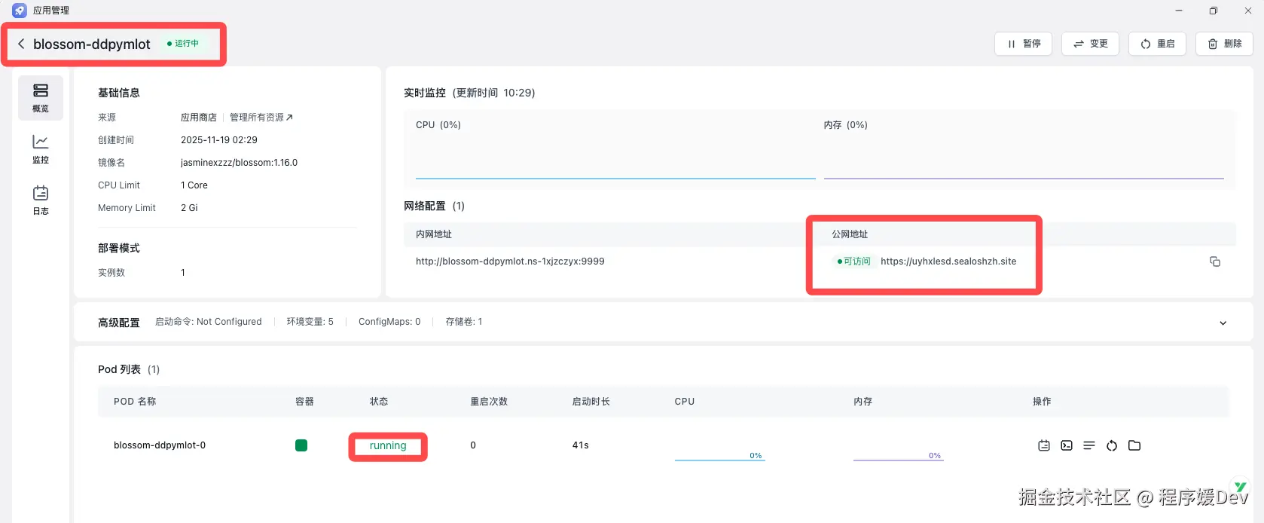
Task: Open the 管理所有资源 link
Action: pos(261,118)
